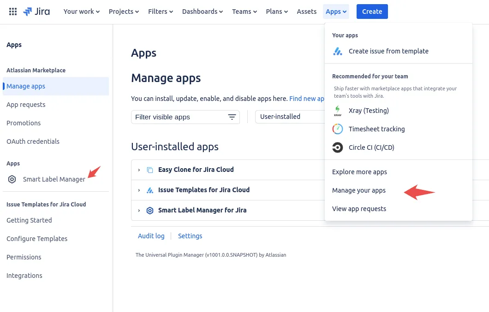The image size is (489, 312).
Task: Click the Issue Templates for Jira Cloud icon
Action: (x=150, y=190)
